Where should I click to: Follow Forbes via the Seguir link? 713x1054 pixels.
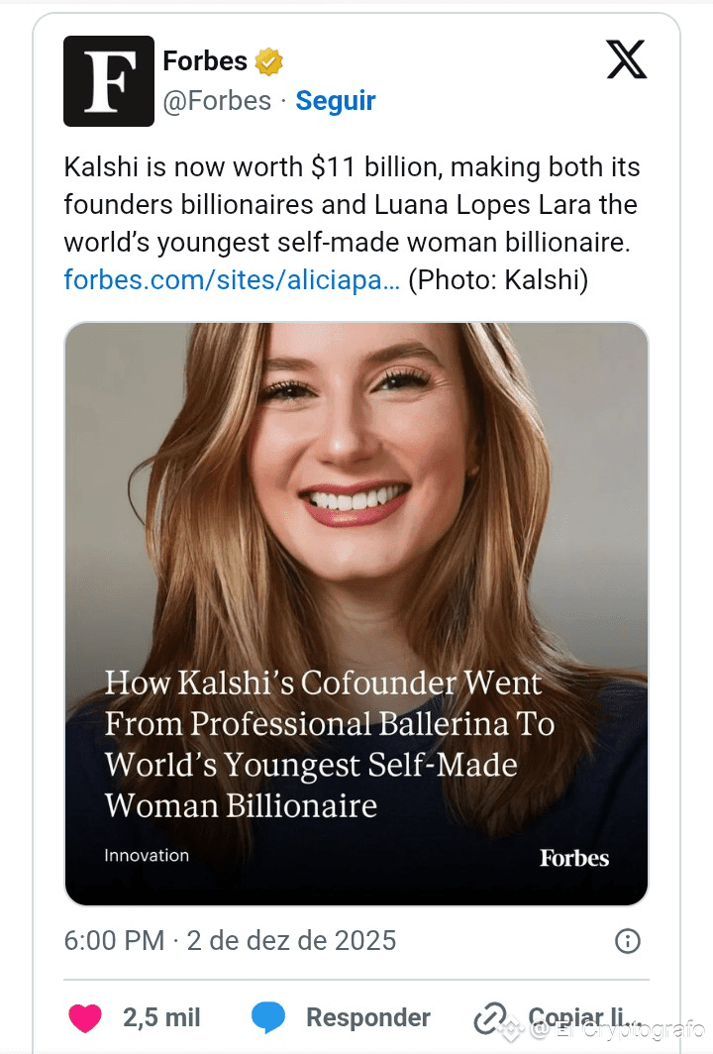[336, 101]
